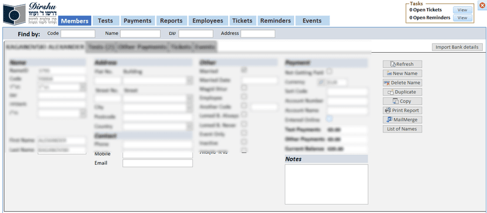Enable the Another Code checkbox

[x=244, y=106]
